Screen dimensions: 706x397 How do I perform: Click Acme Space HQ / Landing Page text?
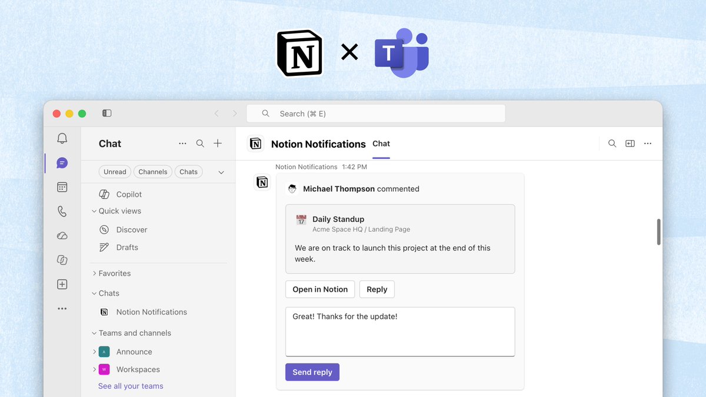point(361,229)
